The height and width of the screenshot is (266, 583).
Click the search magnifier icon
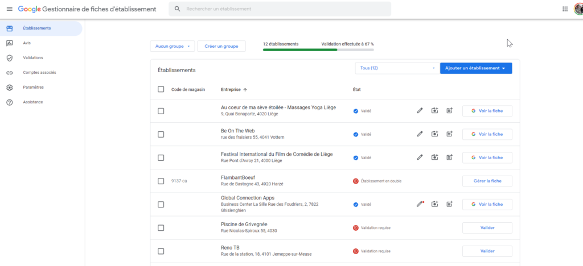pyautogui.click(x=178, y=9)
